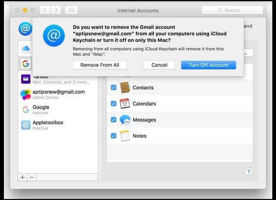Select the iCloud account icon in sidebar
The width and height of the screenshot is (276, 200).
(26, 48)
